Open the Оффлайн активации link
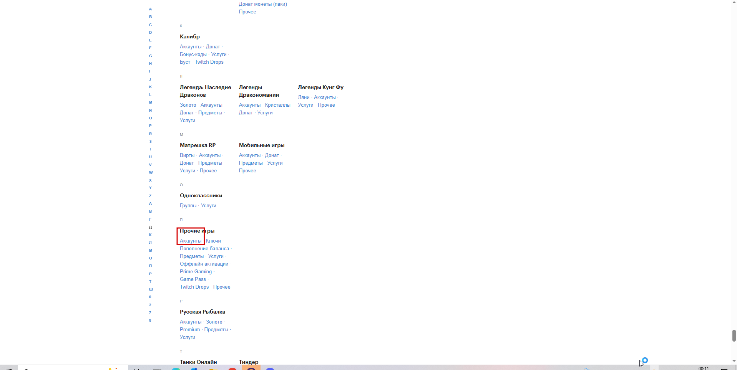Screen dimensions: 737x370 click(204, 264)
